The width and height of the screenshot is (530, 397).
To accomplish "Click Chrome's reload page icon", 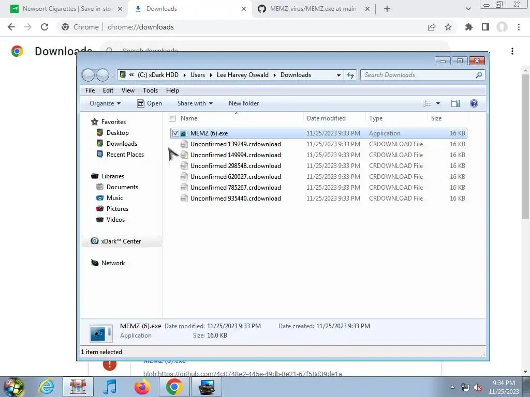I will click(45, 27).
